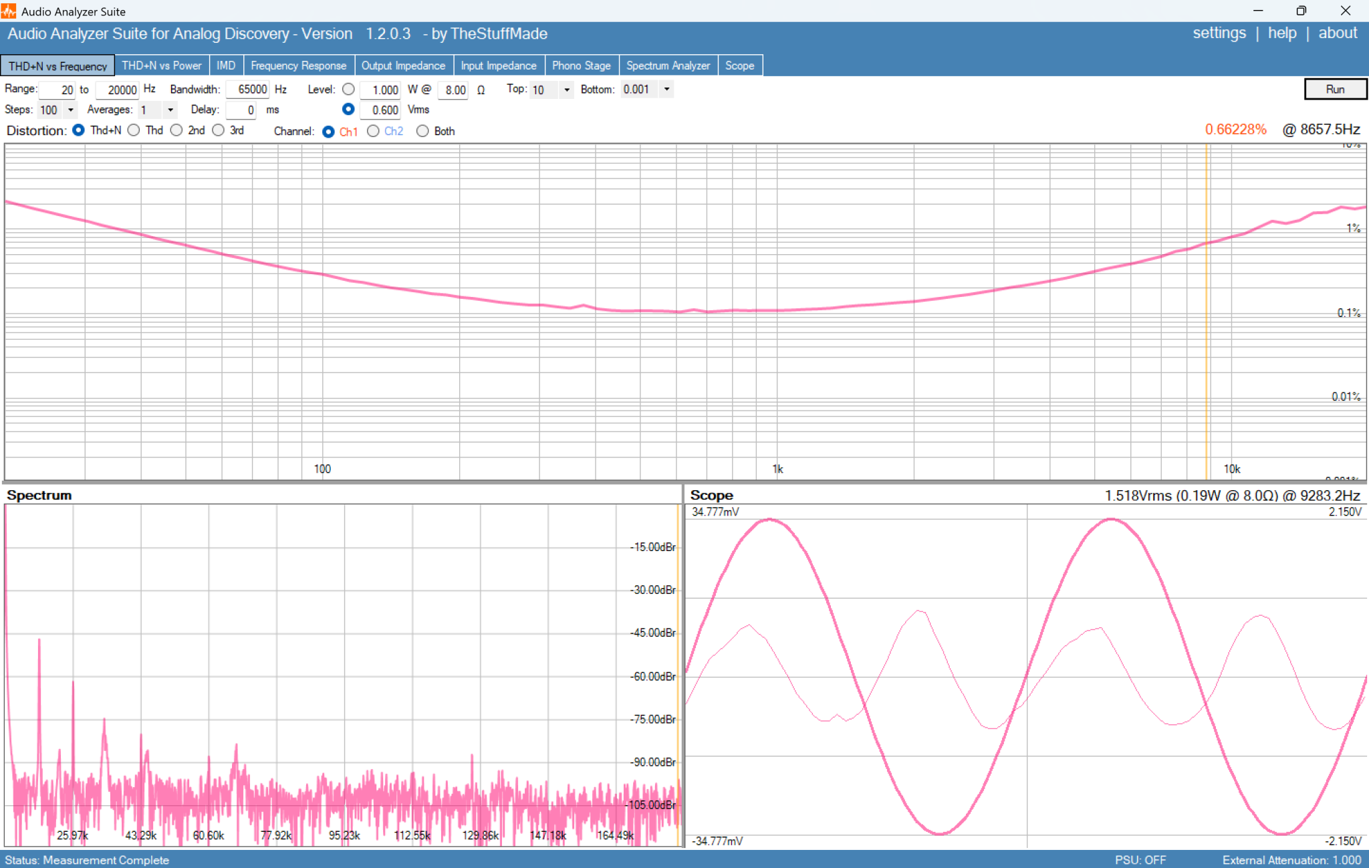
Task: Expand the Averages dropdown
Action: click(170, 110)
